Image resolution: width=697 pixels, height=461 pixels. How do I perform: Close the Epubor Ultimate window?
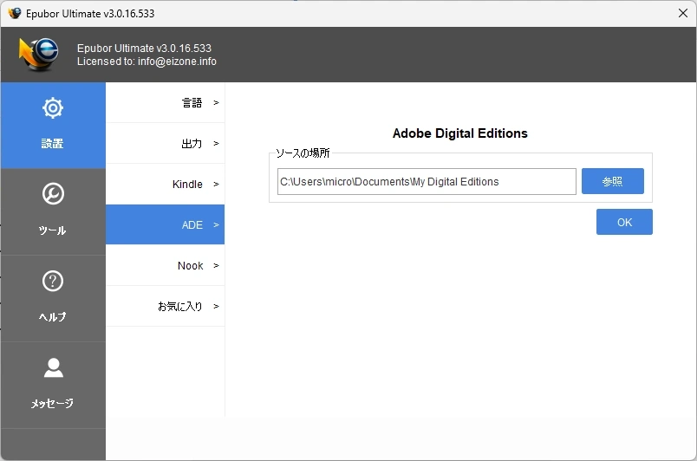coord(683,13)
